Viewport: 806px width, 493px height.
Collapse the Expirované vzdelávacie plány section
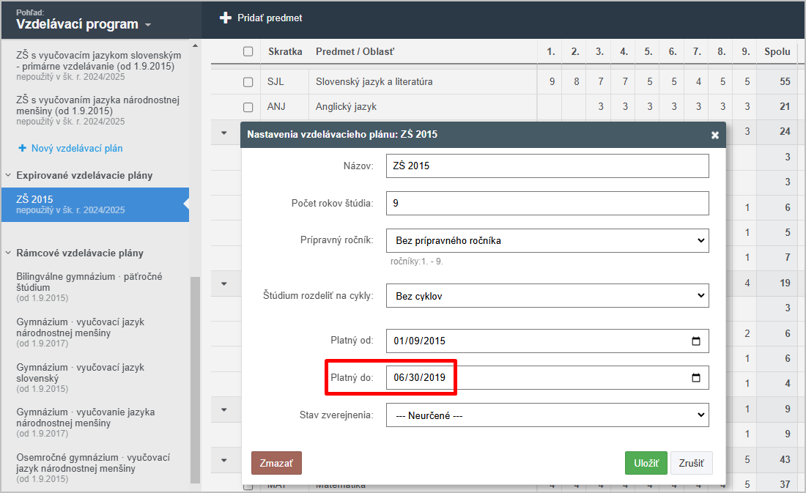(x=9, y=176)
